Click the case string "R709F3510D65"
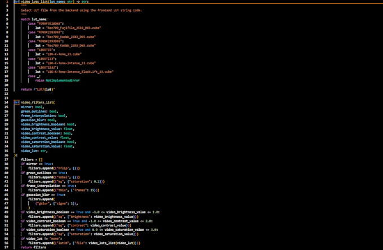 (50, 24)
